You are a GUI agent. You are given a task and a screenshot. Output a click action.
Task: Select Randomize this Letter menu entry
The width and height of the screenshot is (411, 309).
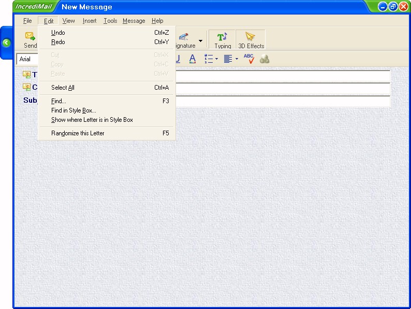point(78,133)
